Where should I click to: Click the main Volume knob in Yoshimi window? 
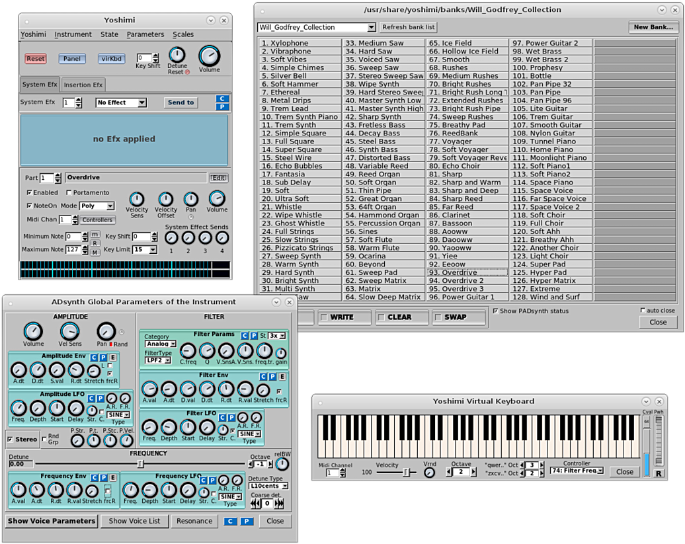tap(209, 56)
